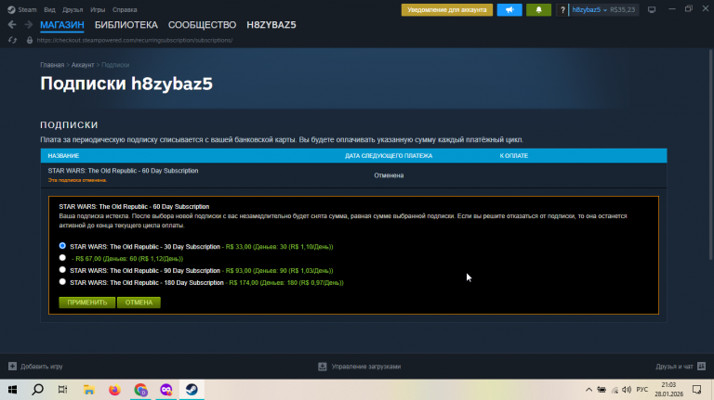
Task: Go forward with the right arrow icon
Action: tap(28, 25)
